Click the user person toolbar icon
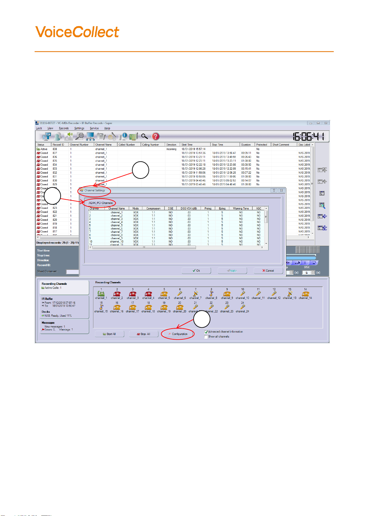This screenshot has width=365, height=516. tap(58, 136)
